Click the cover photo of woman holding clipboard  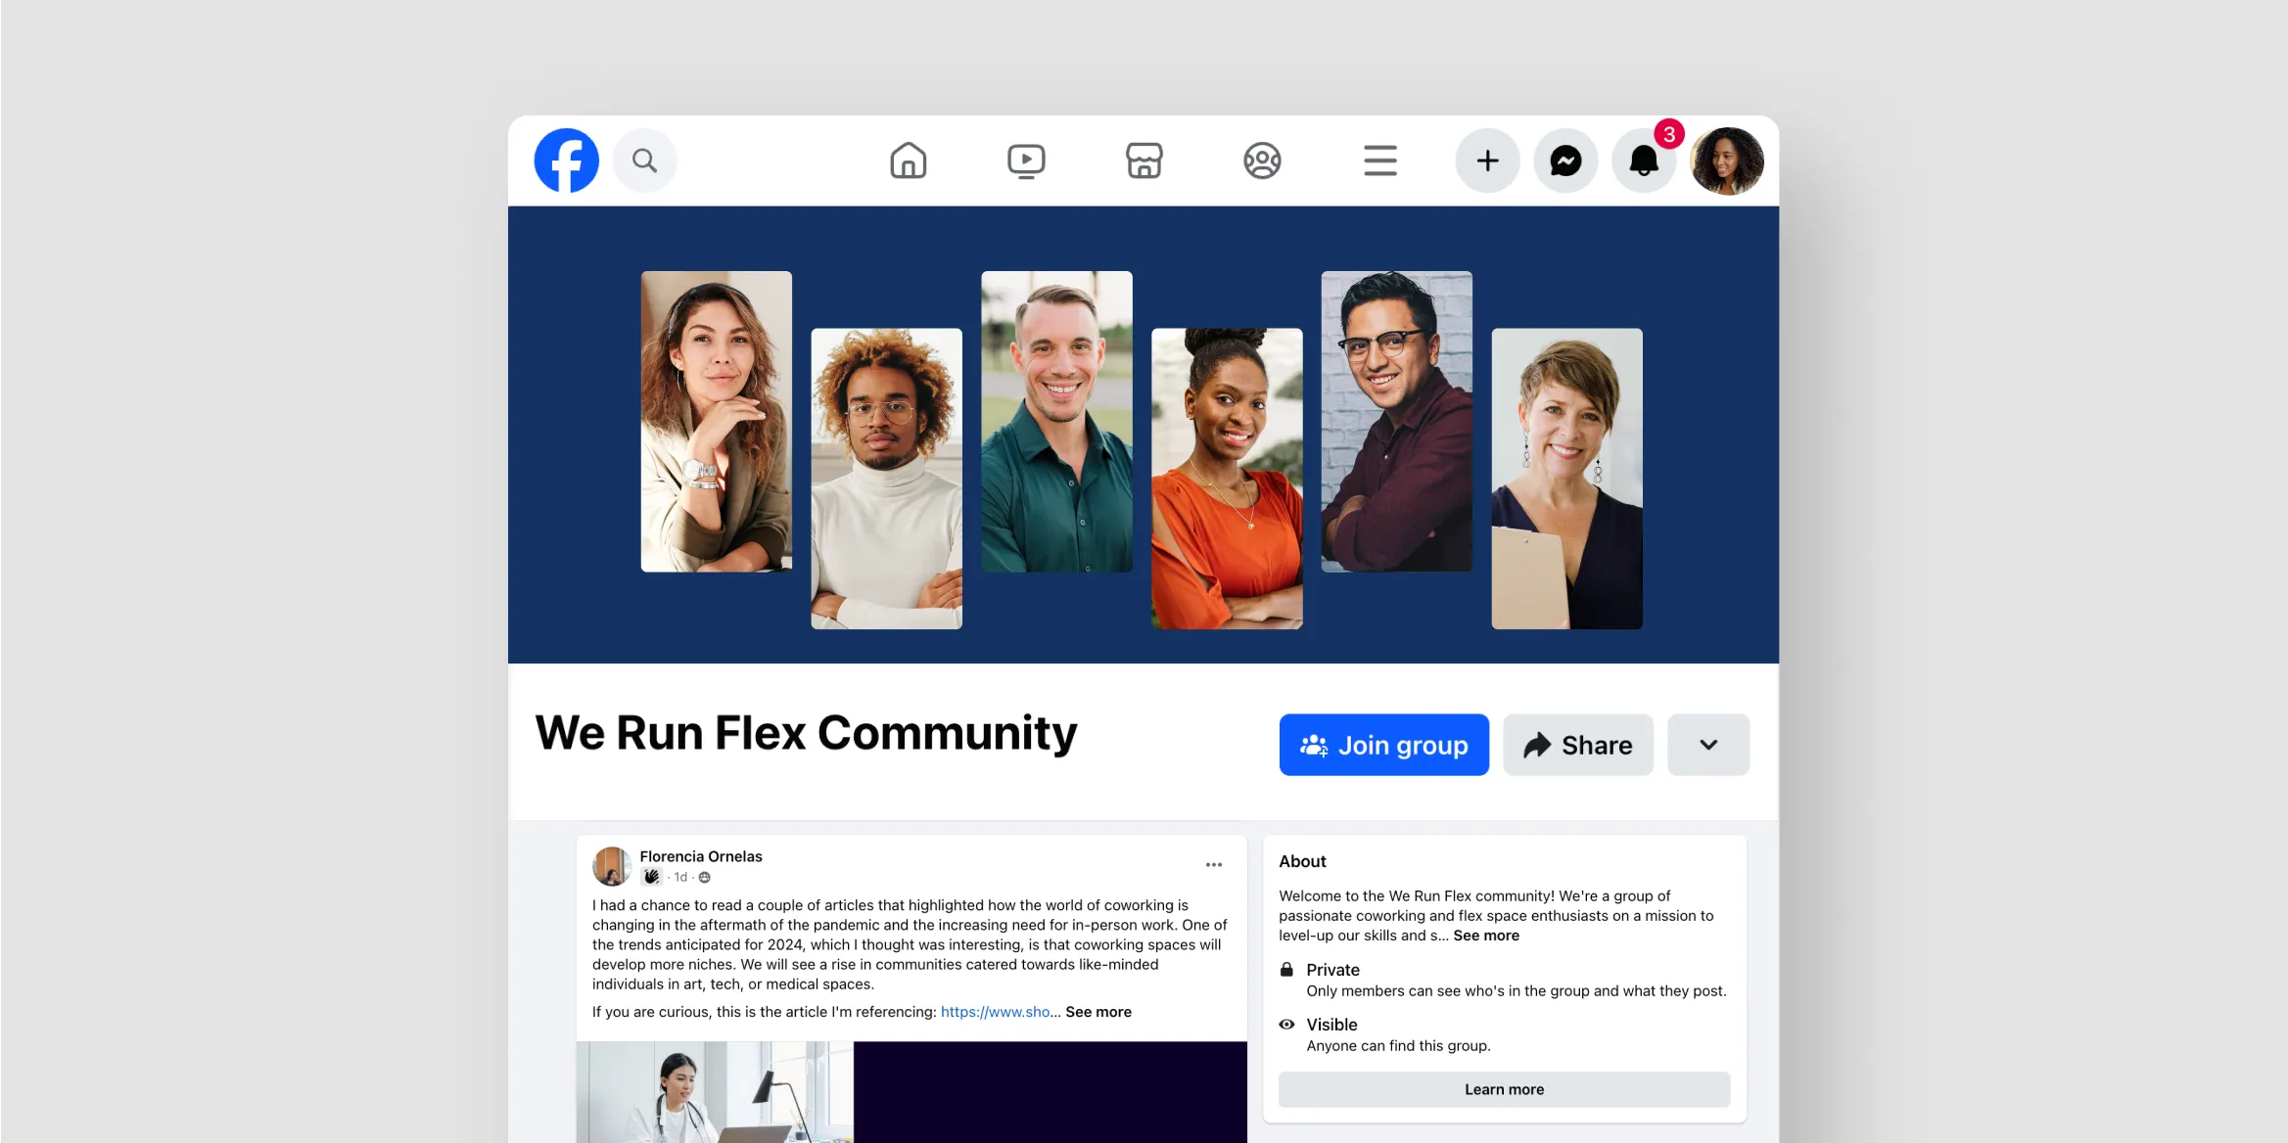click(1566, 478)
